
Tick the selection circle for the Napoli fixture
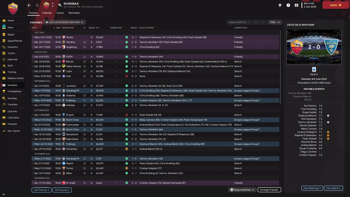(x=33, y=163)
